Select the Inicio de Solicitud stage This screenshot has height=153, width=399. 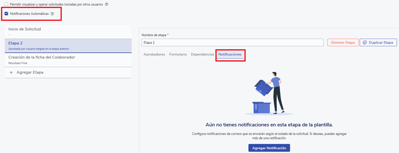[x=24, y=29]
